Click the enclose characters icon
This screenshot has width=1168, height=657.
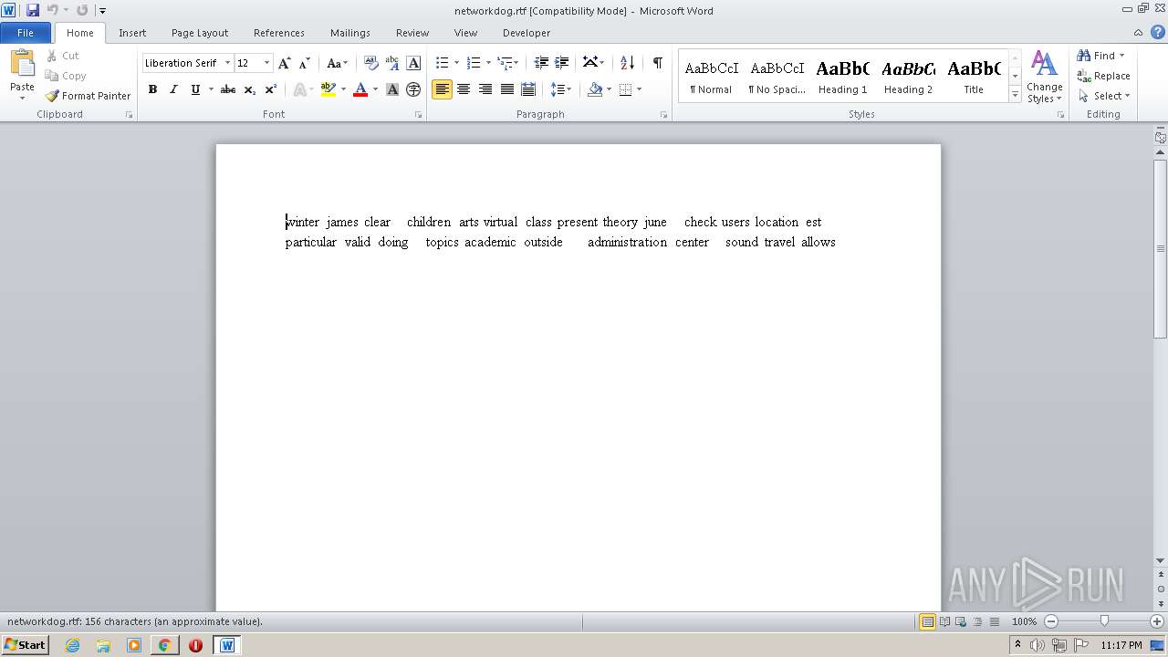click(413, 89)
